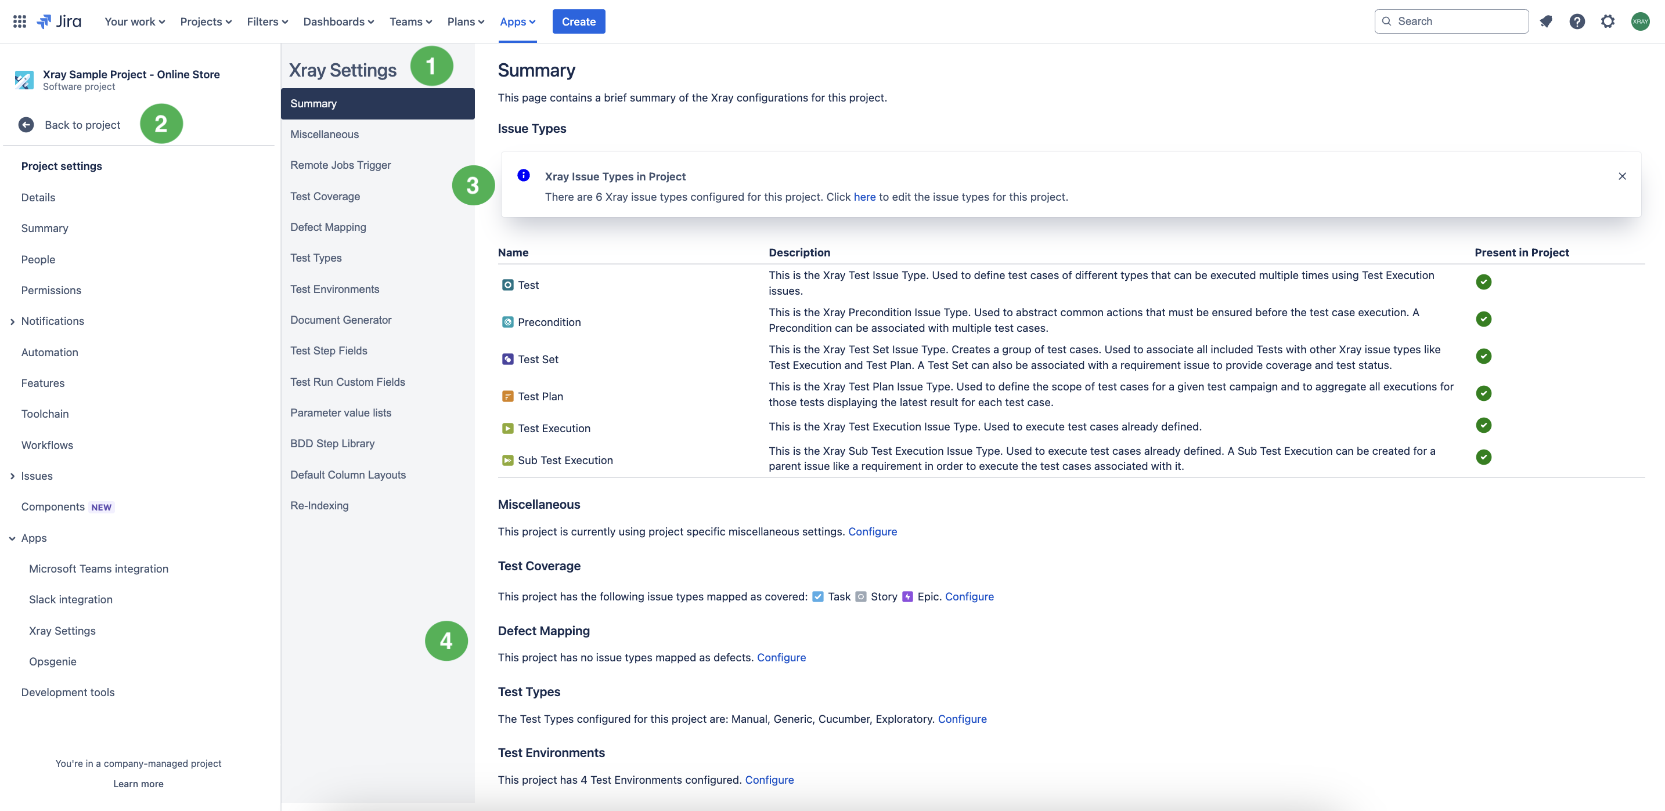Open the Apps dropdown in top navigation
Screen dimensions: 1665x811
click(x=517, y=21)
